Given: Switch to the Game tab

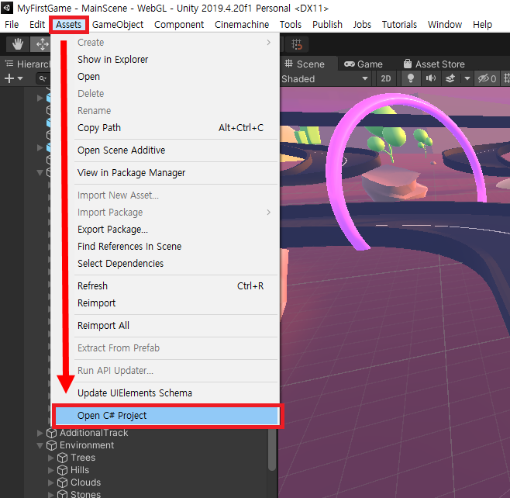Looking at the screenshot, I should coord(364,64).
